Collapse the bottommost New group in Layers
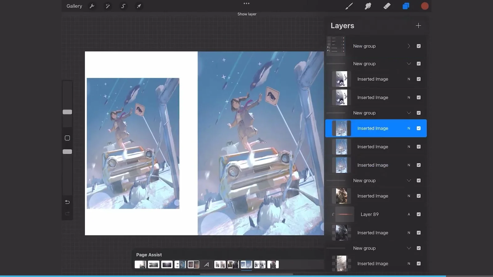The height and width of the screenshot is (277, 493). 409,248
